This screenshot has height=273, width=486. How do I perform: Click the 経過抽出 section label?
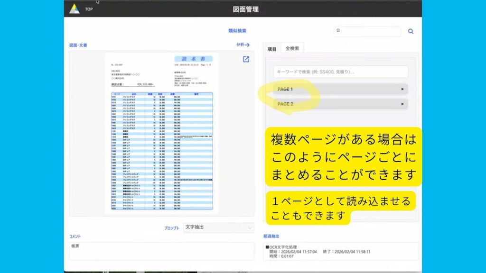click(271, 236)
